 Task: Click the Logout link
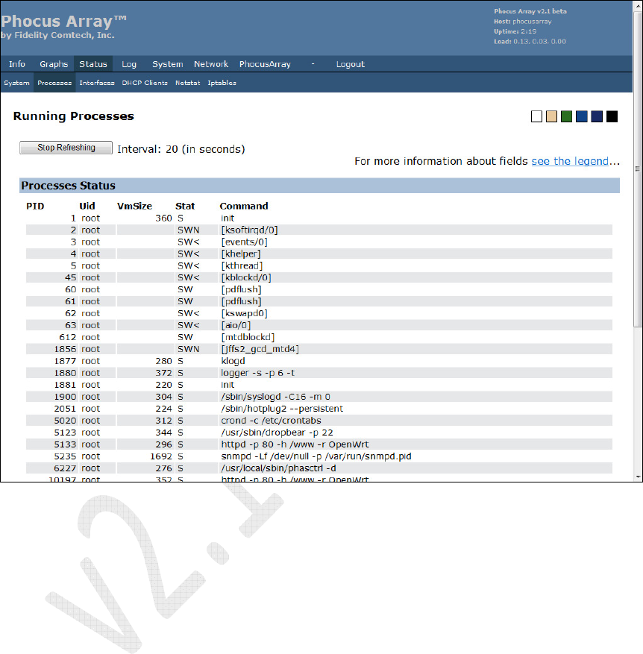coord(351,64)
